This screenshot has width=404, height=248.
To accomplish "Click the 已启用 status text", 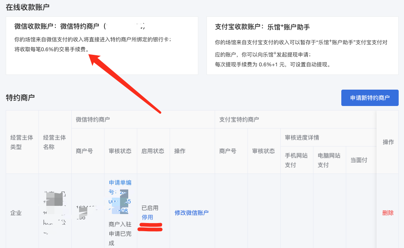I will (150, 208).
